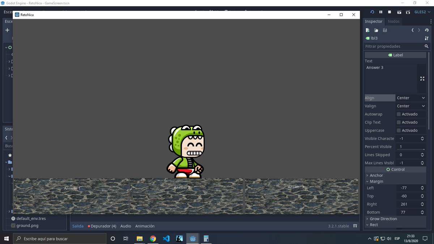Open File Explorer from the taskbar
The width and height of the screenshot is (434, 244).
140,239
